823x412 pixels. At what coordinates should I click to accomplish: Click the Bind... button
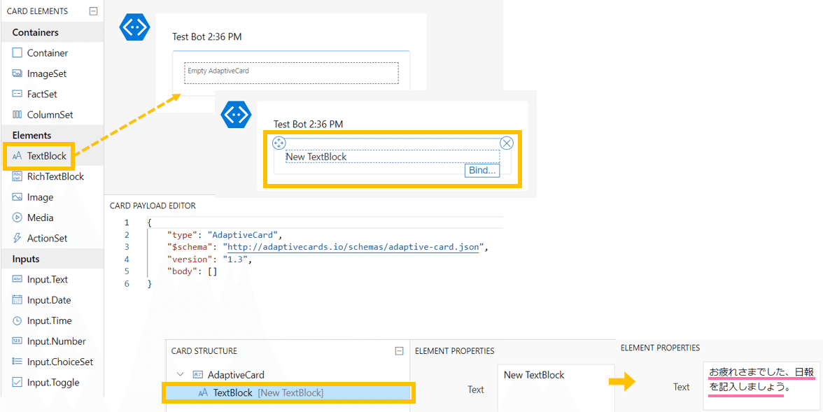481,171
